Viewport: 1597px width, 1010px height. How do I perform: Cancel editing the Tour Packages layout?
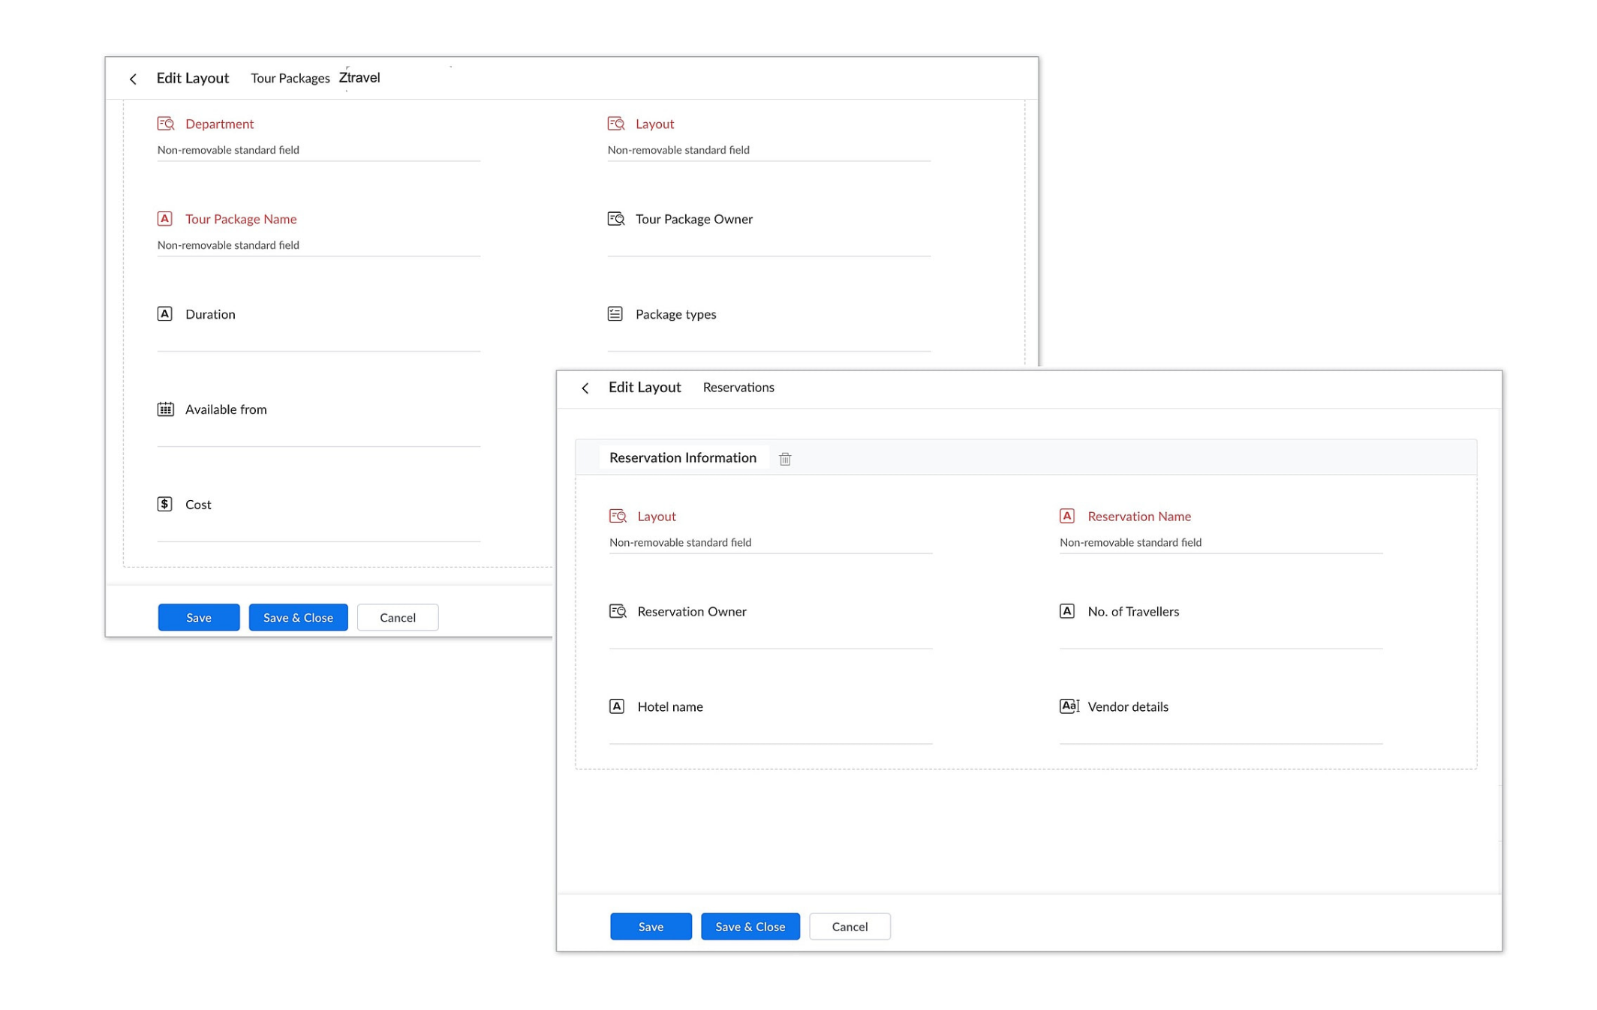[x=397, y=617]
